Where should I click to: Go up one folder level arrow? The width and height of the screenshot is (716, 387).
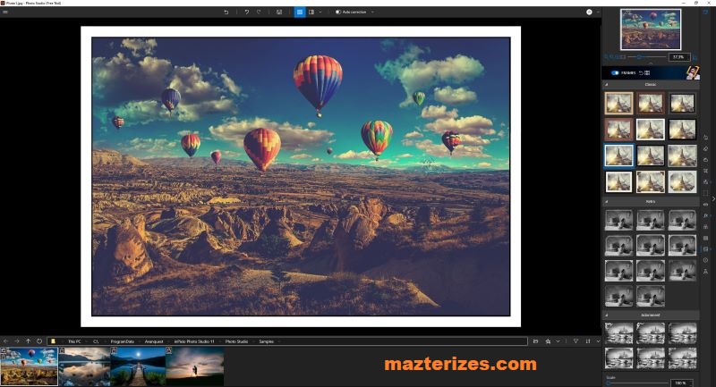[29, 341]
